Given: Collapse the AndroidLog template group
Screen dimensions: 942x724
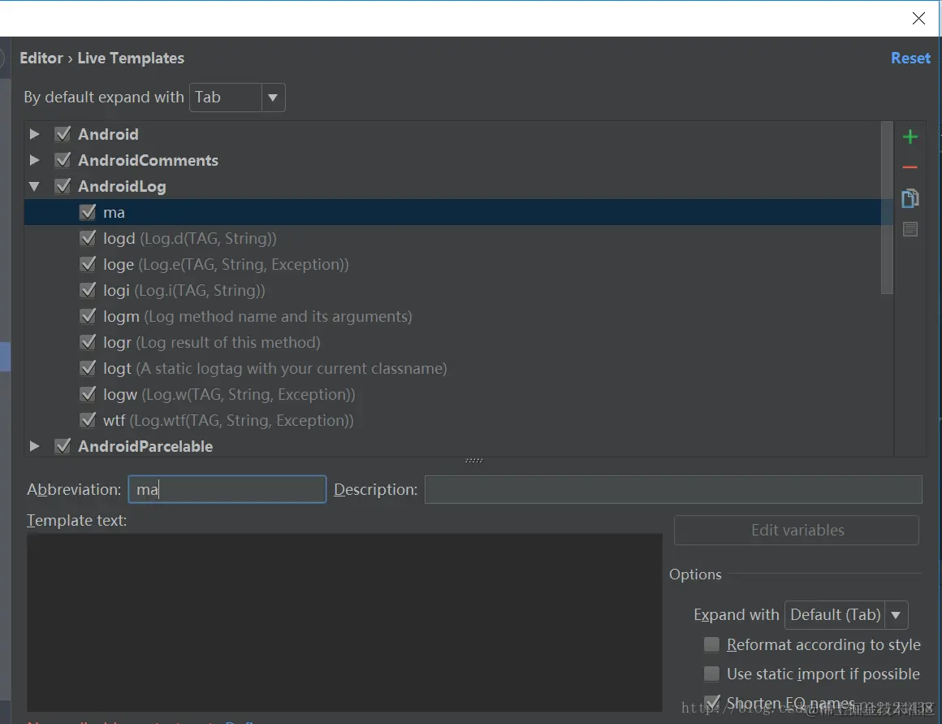Looking at the screenshot, I should (x=34, y=186).
